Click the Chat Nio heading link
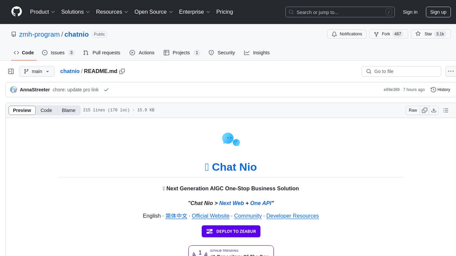The width and height of the screenshot is (456, 256). point(231,167)
